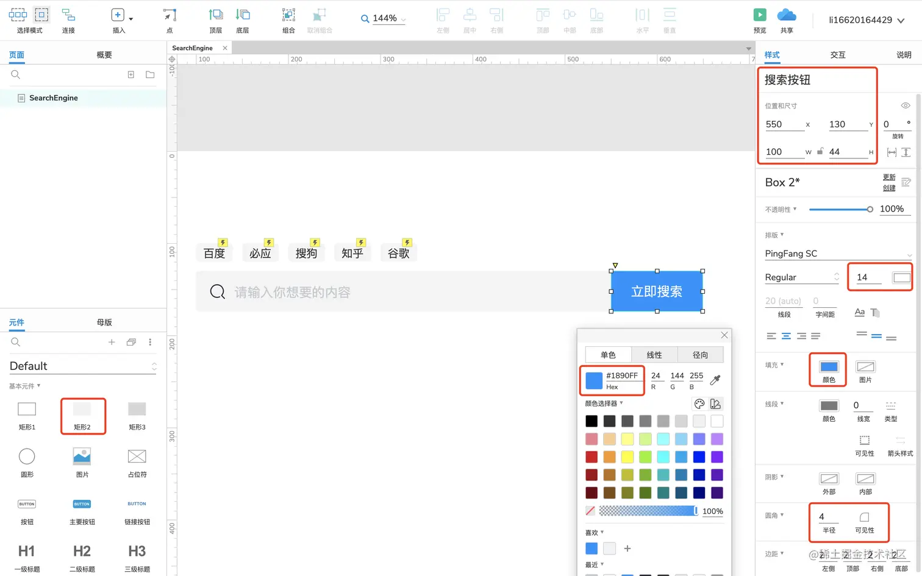Viewport: 922px width, 576px height.
Task: Set vertical text alignment to middle
Action: coord(876,336)
